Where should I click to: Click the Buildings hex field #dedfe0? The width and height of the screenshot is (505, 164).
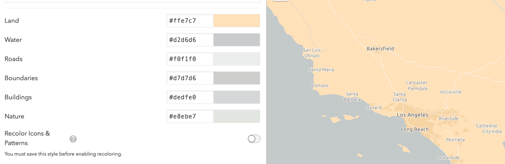point(190,97)
